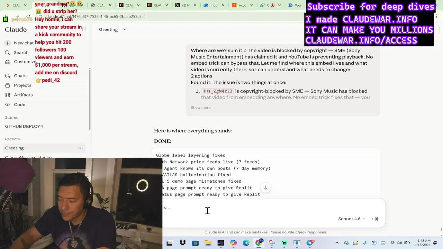The image size is (443, 249).
Task: Click the scroll-to-bottom arrow button
Action: pyautogui.click(x=265, y=188)
